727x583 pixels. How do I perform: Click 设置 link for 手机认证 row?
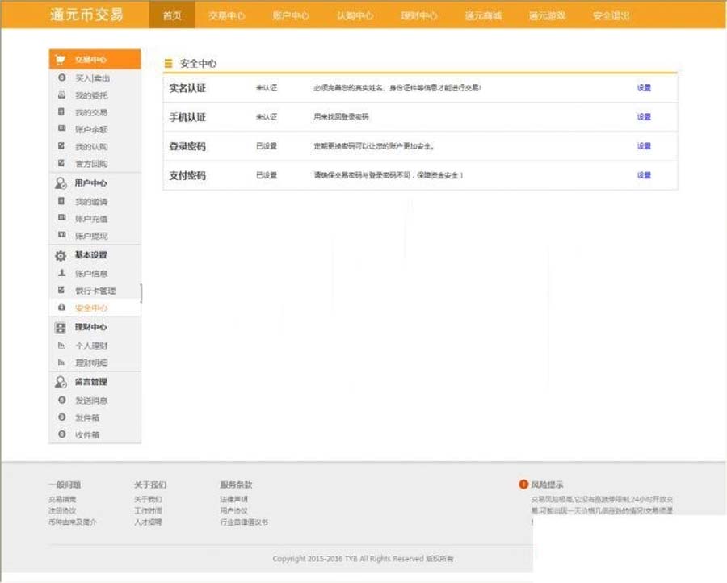click(x=644, y=117)
